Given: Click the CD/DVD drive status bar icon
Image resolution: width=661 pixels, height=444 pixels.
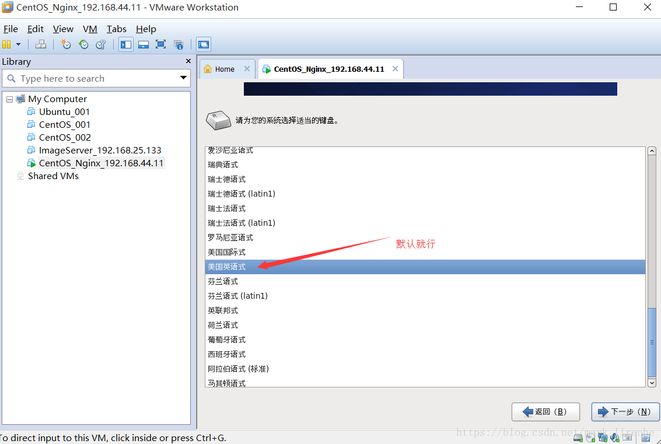Looking at the screenshot, I should click(590, 438).
